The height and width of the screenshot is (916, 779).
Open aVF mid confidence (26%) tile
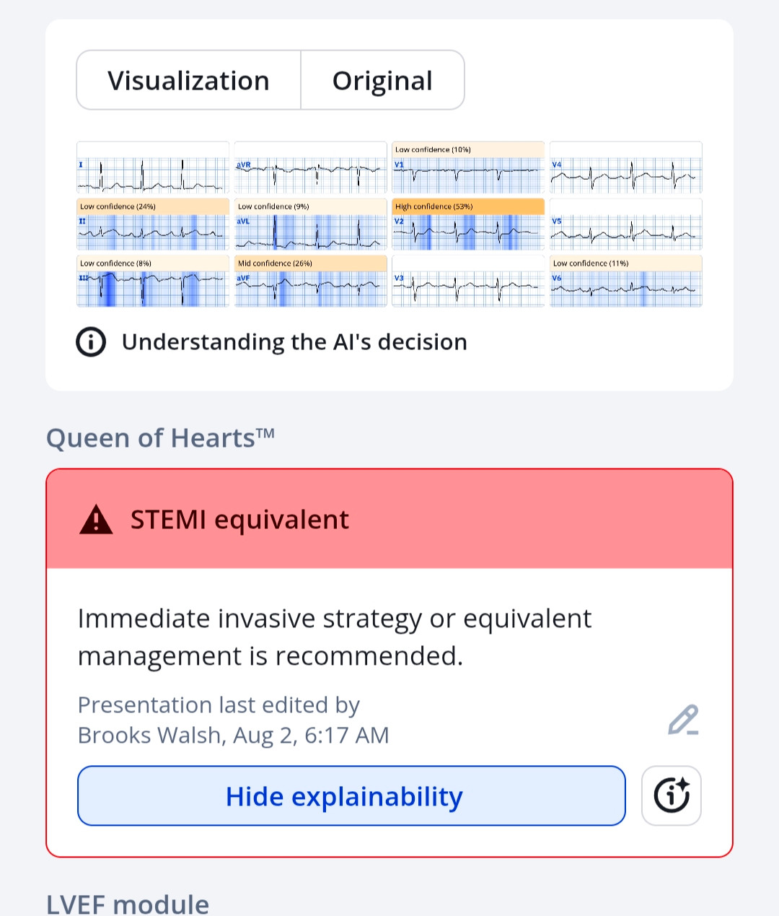tap(311, 282)
